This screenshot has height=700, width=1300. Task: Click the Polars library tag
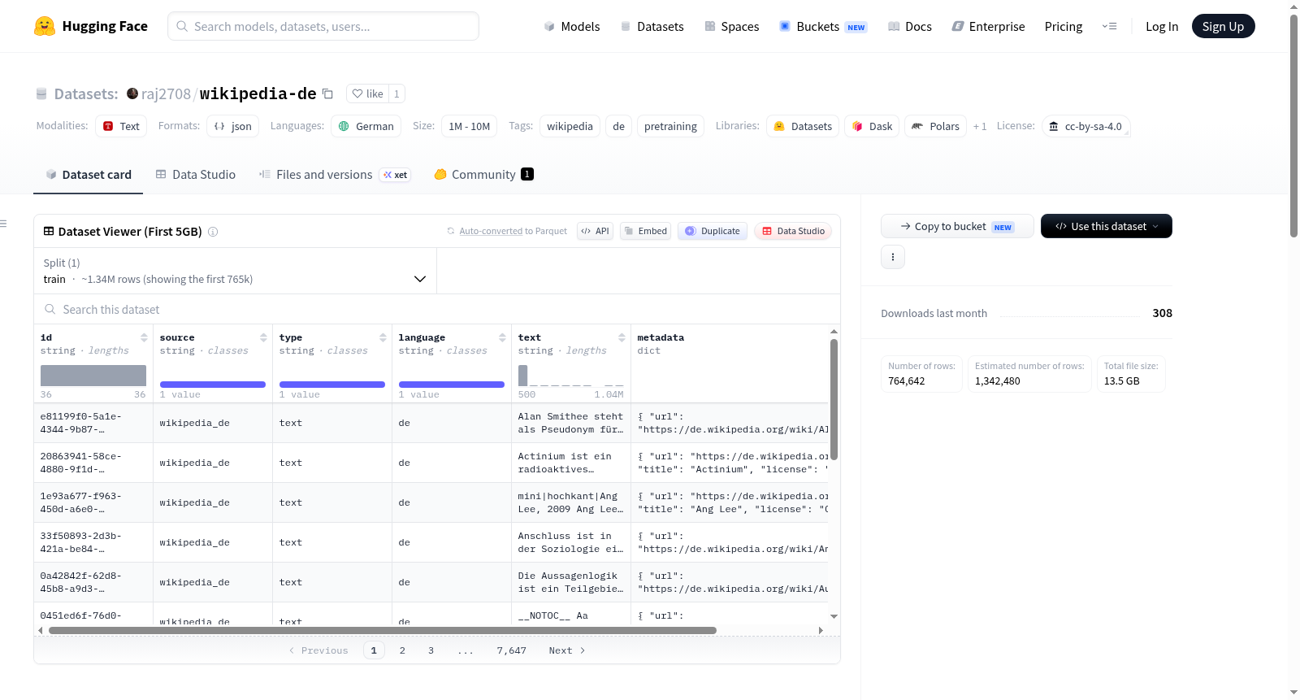(935, 126)
